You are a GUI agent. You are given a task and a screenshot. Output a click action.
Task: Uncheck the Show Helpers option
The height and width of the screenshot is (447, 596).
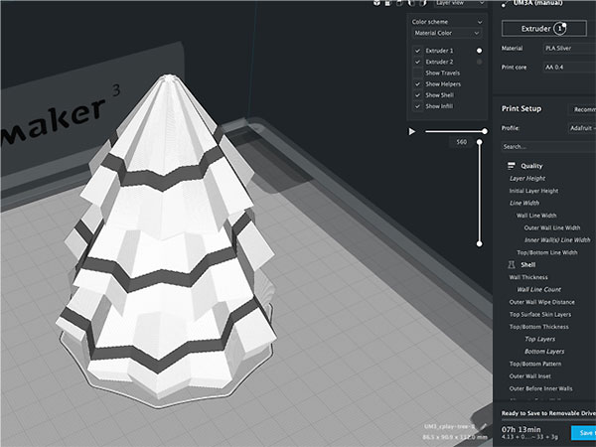pos(417,83)
